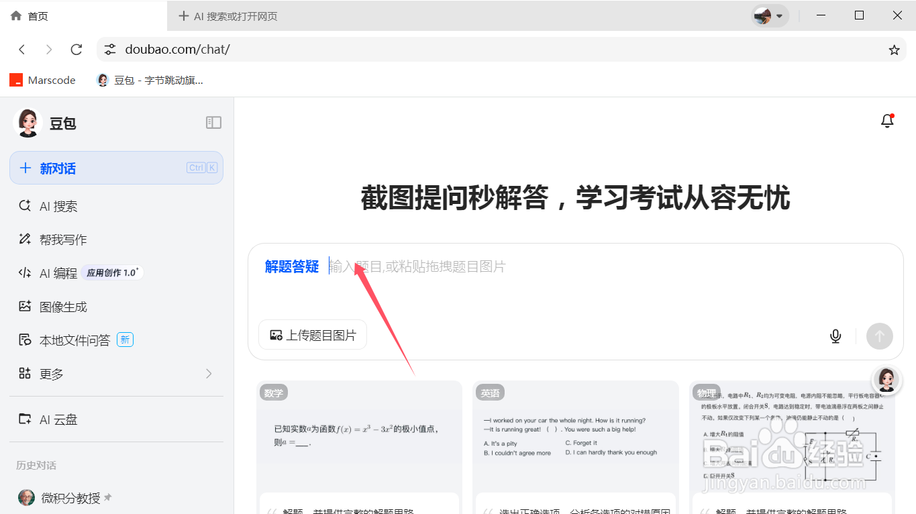The image size is (916, 514).
Task: Click the Marscode bookmark
Action: click(42, 80)
